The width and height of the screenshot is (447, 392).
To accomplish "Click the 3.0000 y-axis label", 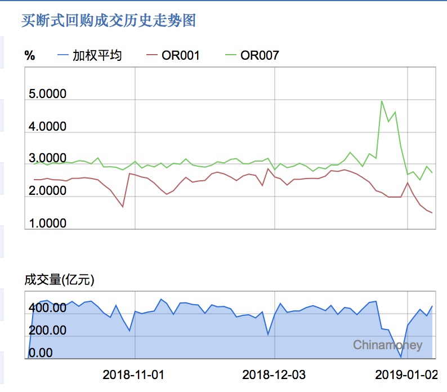I will (x=47, y=158).
